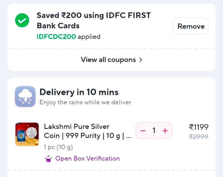Click Enjoy the rains while we deliver text
223x177 pixels.
tap(85, 102)
